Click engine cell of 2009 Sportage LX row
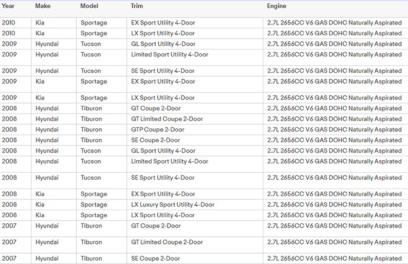Image resolution: width=408 pixels, height=264 pixels. (335, 98)
